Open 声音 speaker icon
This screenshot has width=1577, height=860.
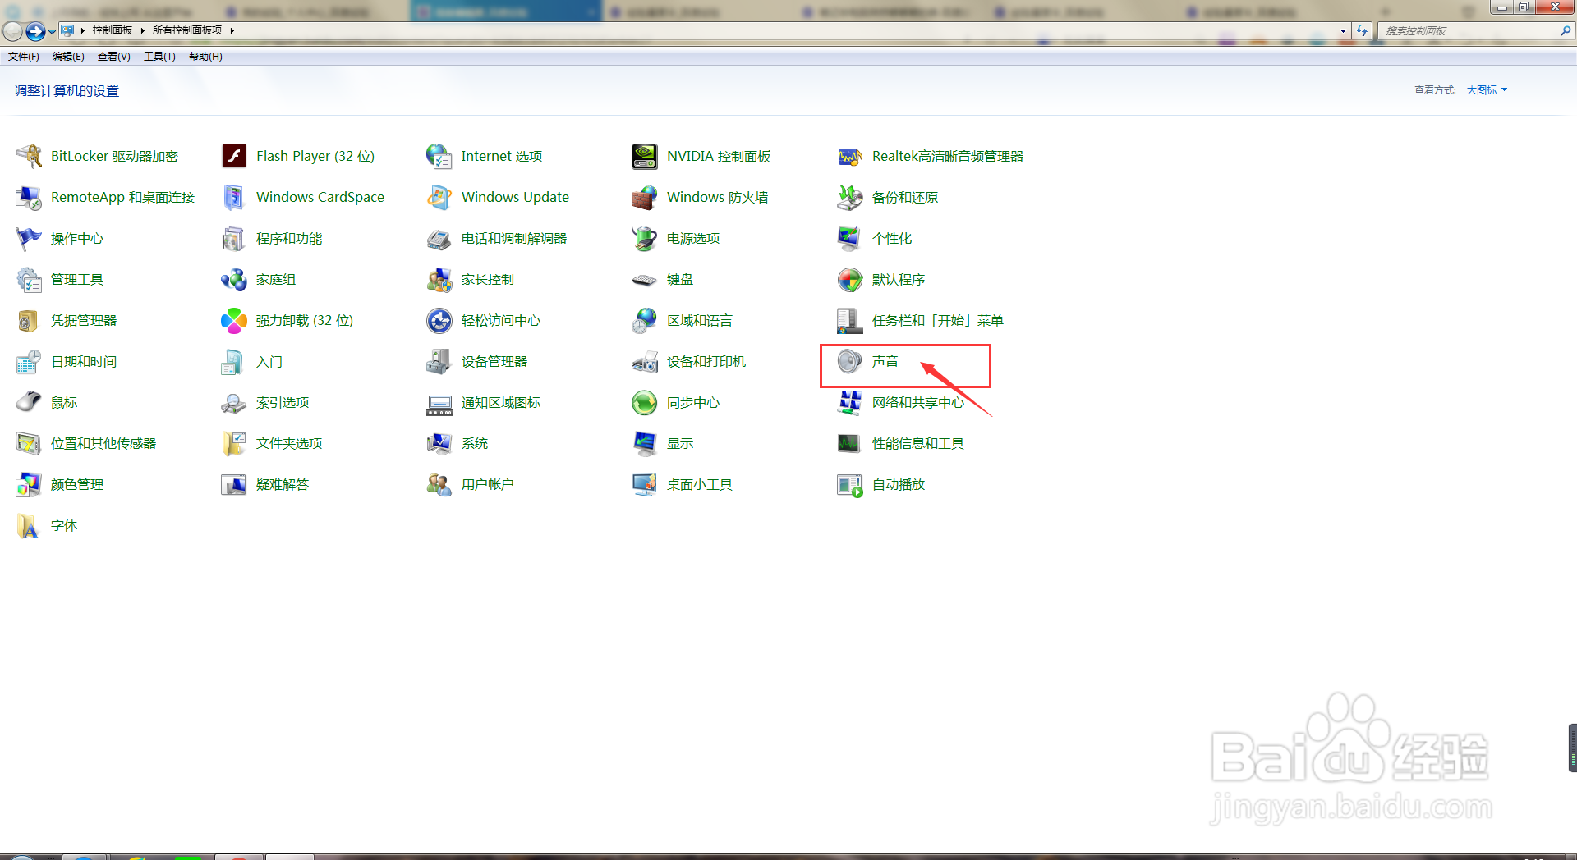pos(850,361)
